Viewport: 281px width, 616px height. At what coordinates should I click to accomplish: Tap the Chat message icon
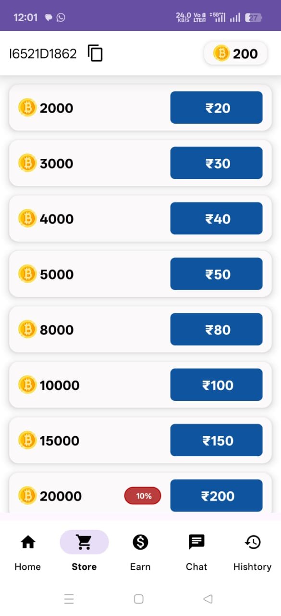click(196, 542)
